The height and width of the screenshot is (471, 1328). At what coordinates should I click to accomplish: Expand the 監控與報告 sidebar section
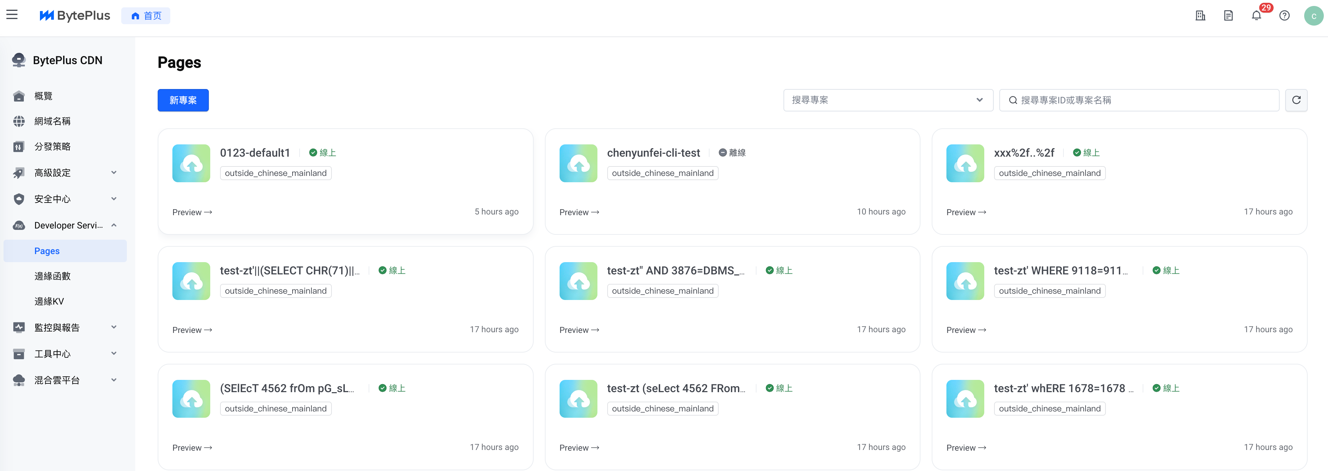[64, 328]
